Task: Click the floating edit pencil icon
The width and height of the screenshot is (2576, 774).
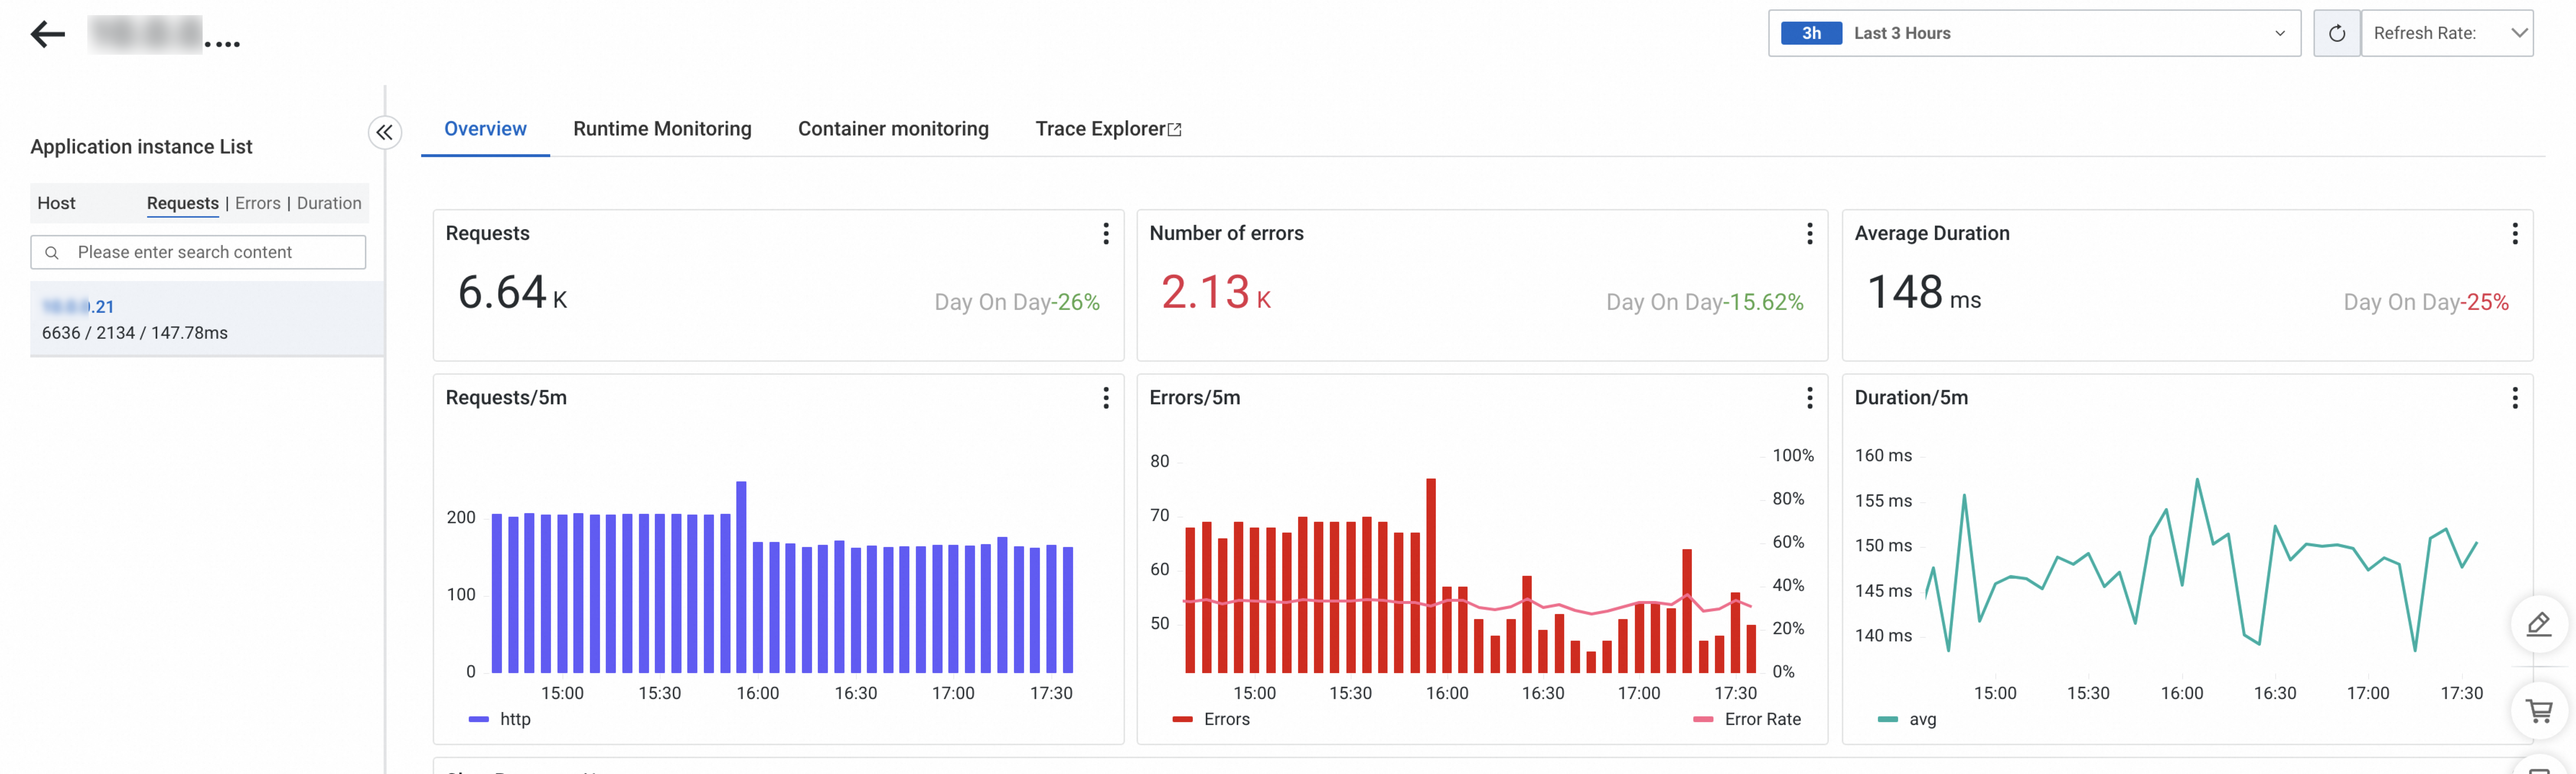Action: pyautogui.click(x=2538, y=624)
